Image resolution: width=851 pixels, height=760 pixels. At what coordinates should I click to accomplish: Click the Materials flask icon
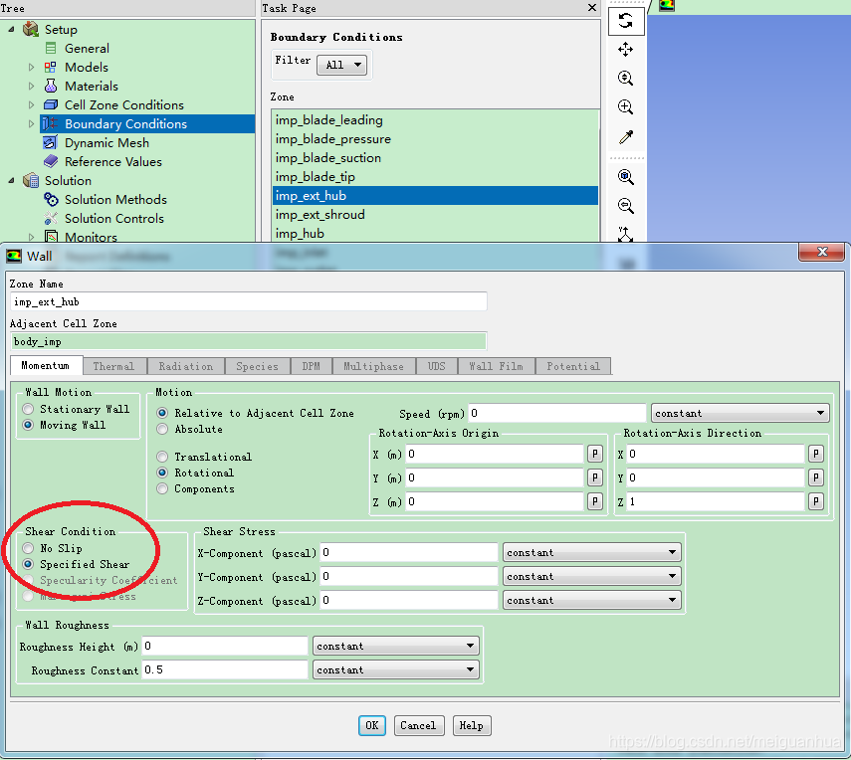pyautogui.click(x=51, y=86)
